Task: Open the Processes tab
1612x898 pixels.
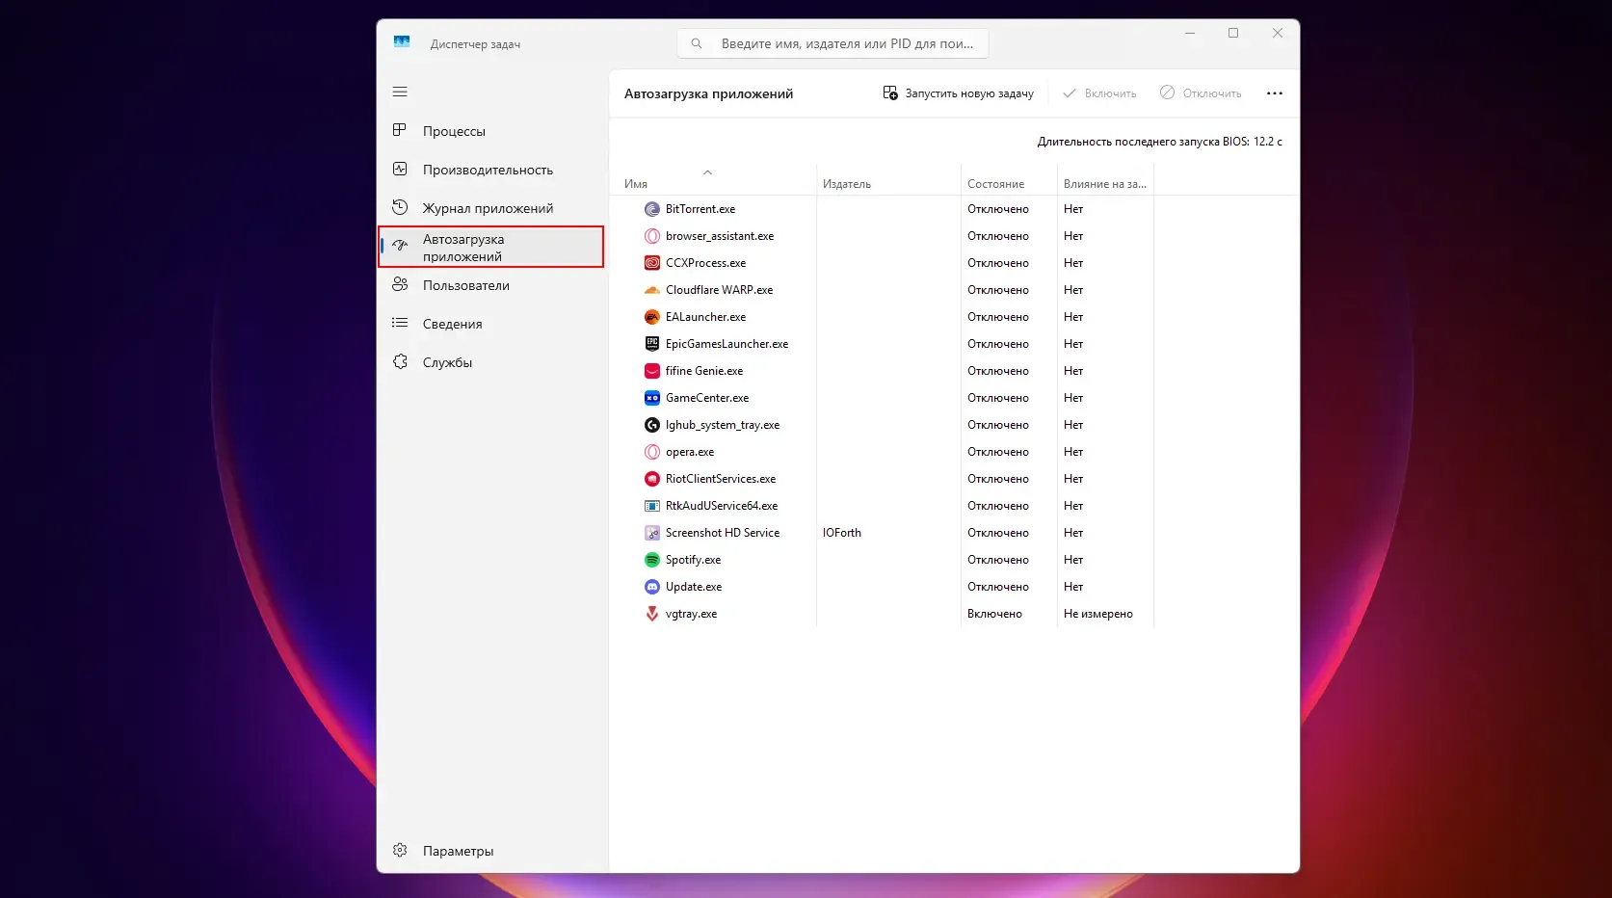Action: [454, 131]
